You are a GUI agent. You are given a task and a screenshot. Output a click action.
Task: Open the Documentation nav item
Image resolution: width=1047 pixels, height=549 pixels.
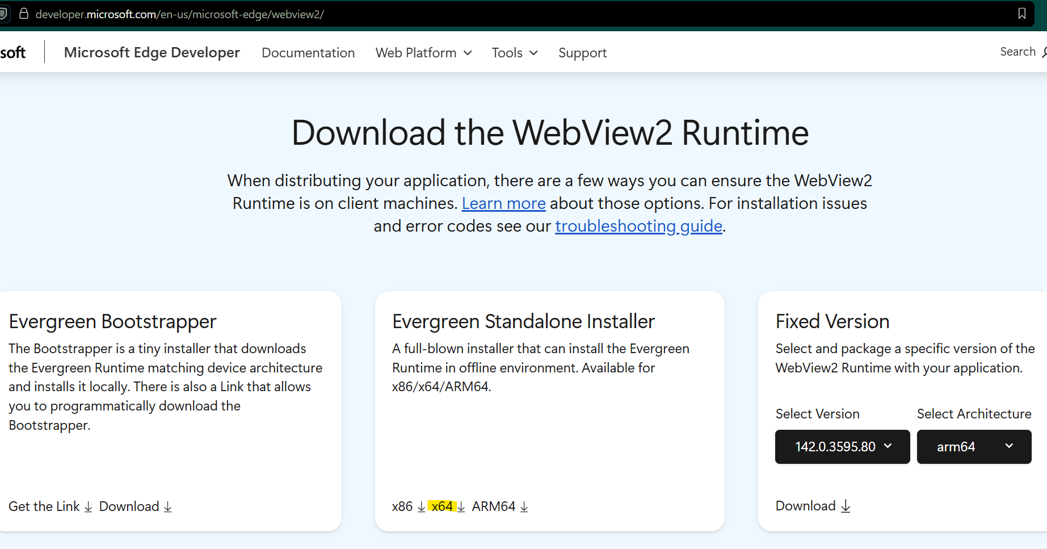[x=308, y=53]
